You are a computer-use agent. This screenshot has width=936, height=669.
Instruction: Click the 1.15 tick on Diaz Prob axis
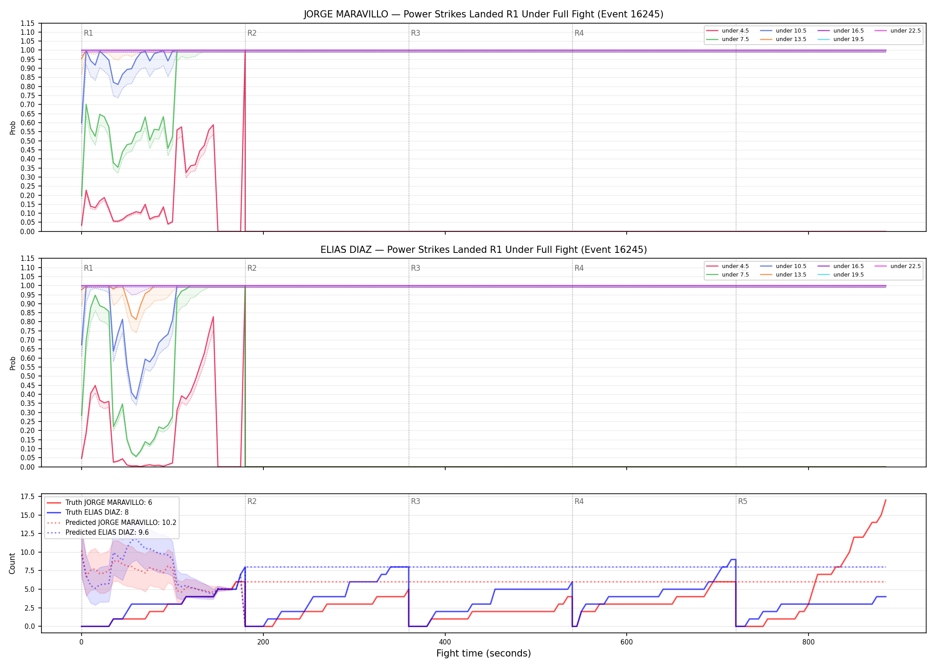pyautogui.click(x=28, y=259)
